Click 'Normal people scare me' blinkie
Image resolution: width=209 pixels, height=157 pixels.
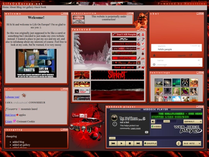[124, 67]
